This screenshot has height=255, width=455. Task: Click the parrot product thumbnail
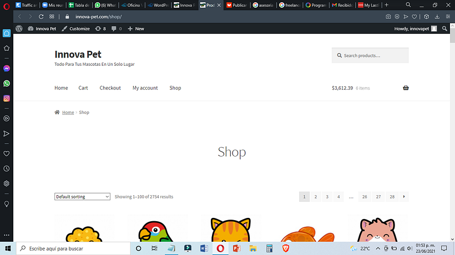click(x=158, y=228)
